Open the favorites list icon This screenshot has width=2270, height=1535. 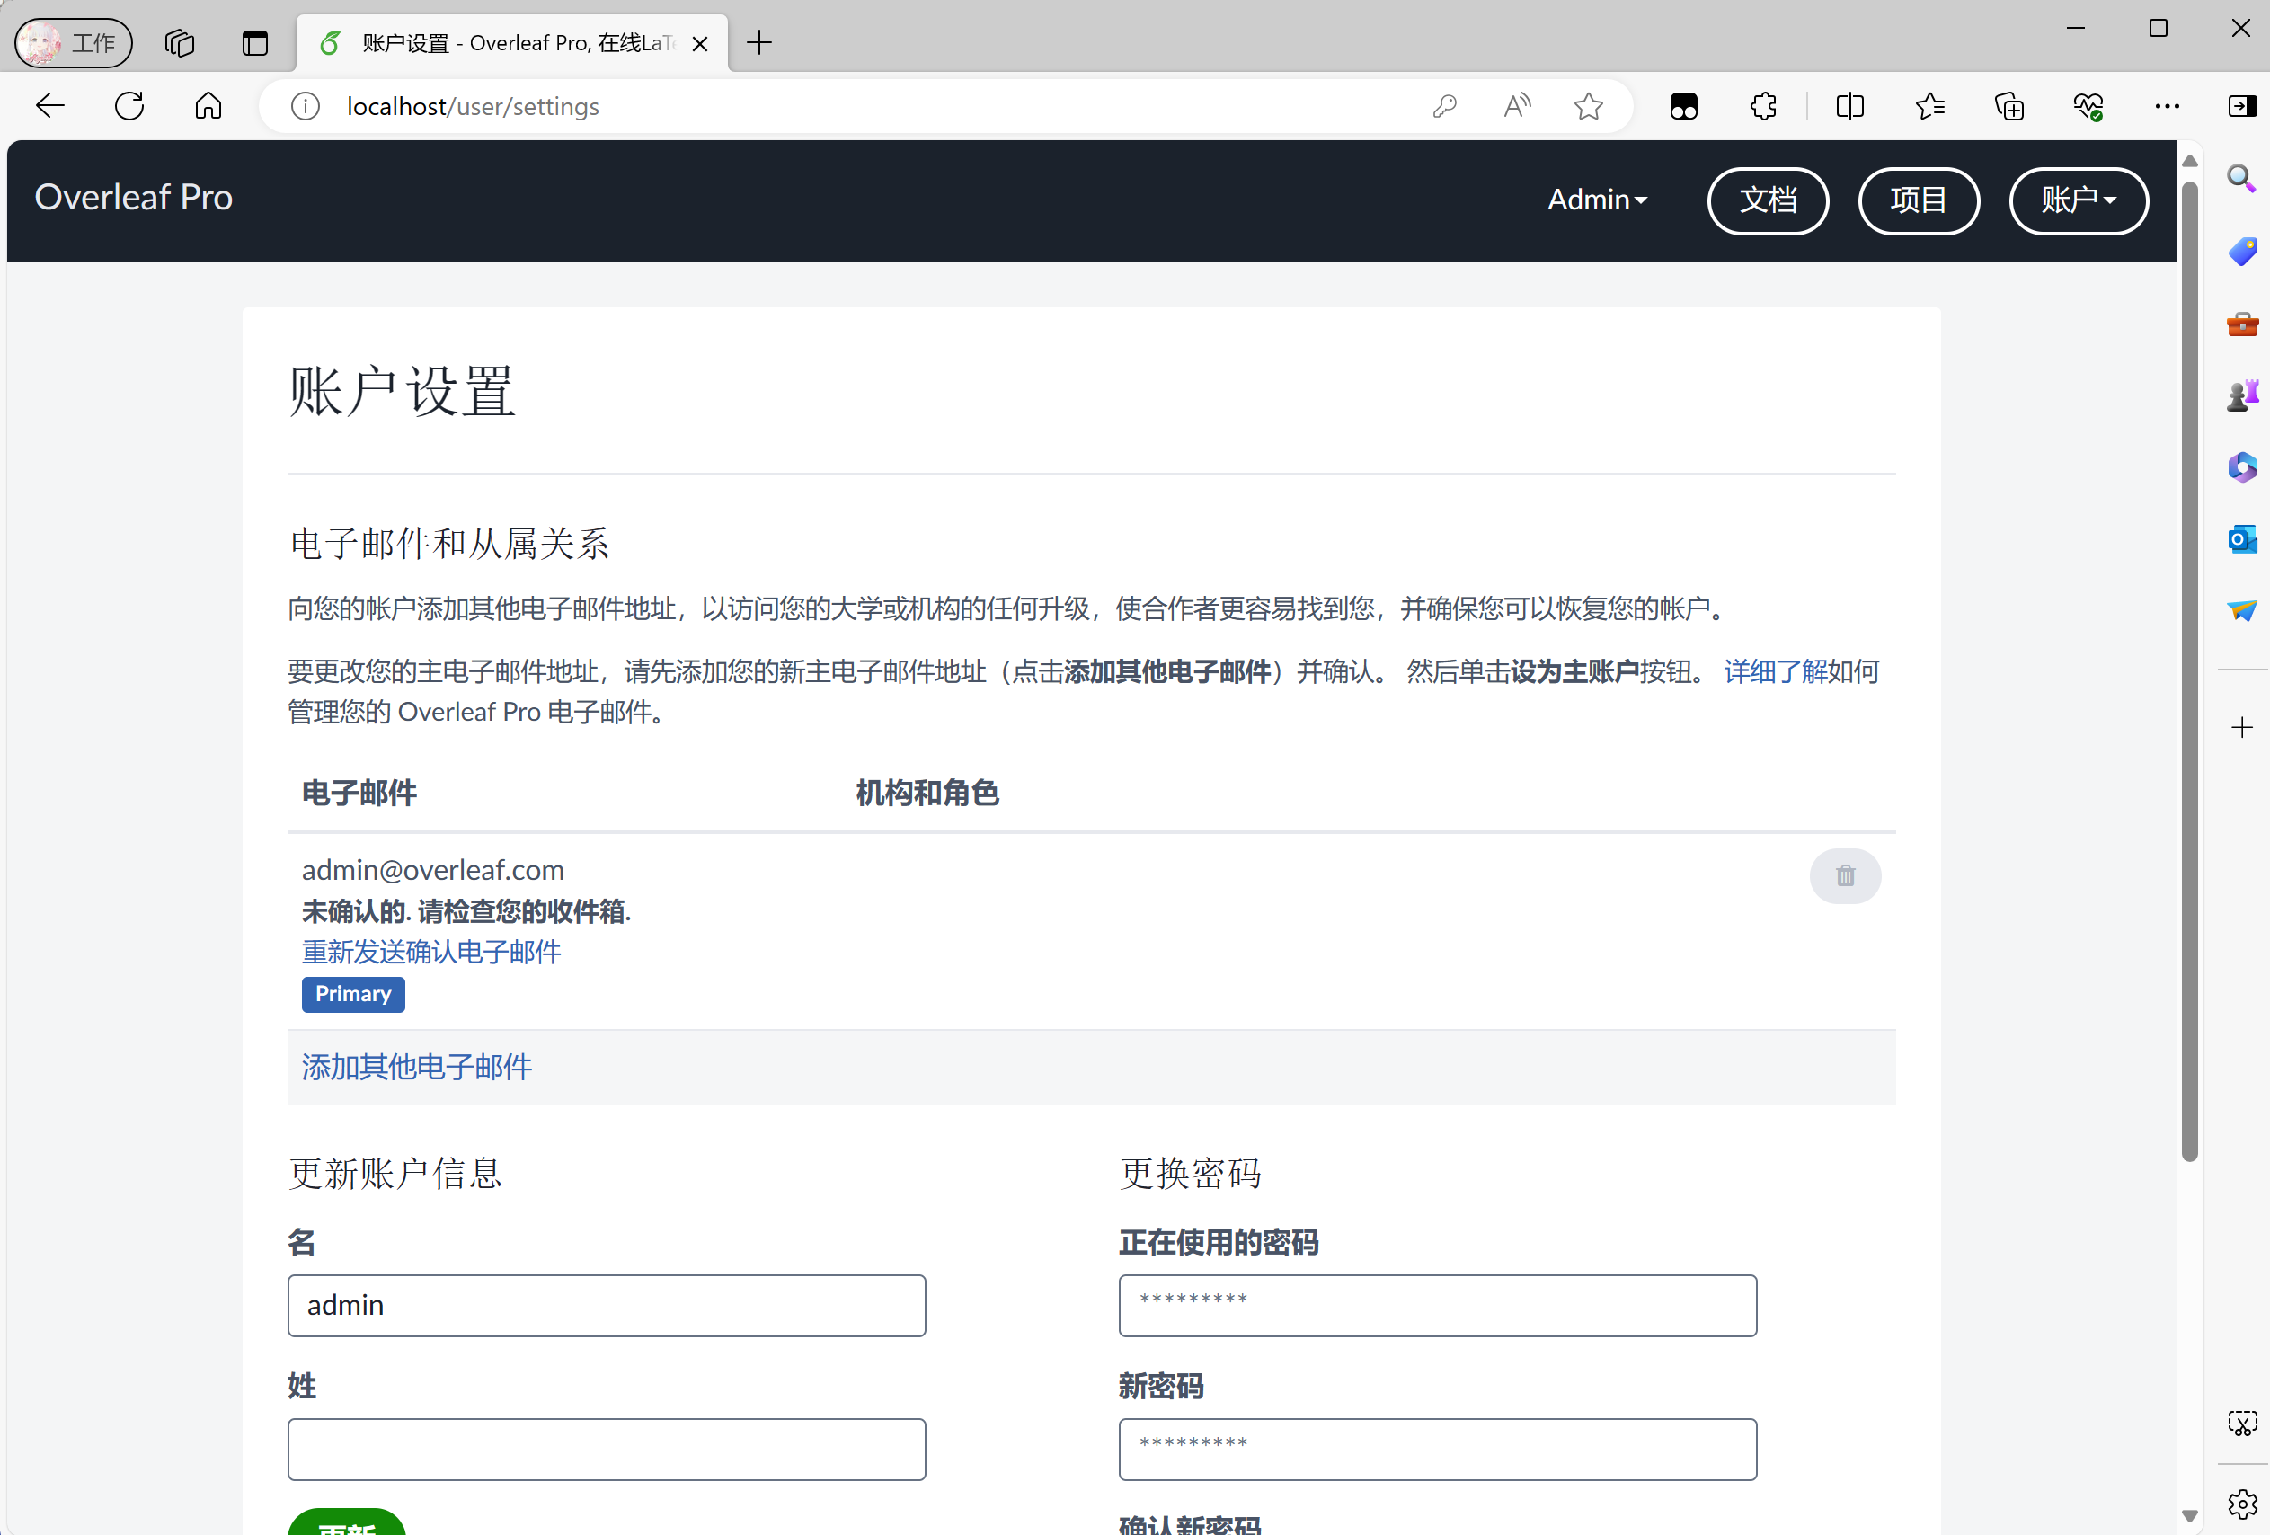tap(1929, 105)
